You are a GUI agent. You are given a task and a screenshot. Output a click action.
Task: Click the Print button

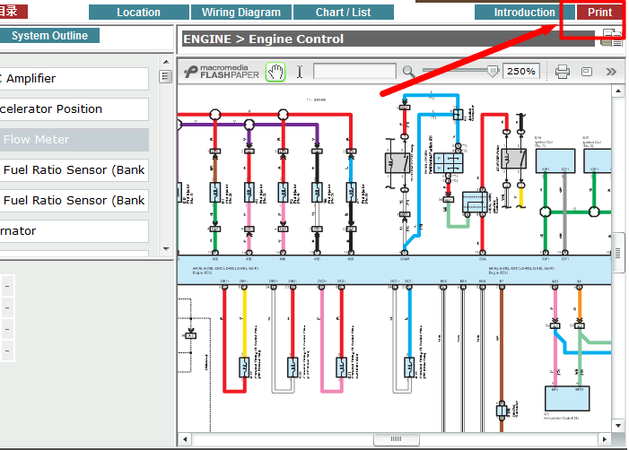(599, 12)
